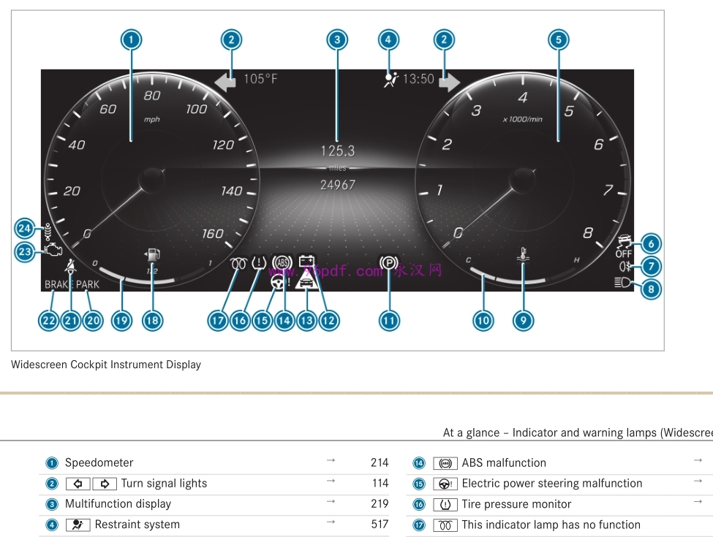Click the check engine warning icon
Viewport: 713px width, 537px height.
53,250
